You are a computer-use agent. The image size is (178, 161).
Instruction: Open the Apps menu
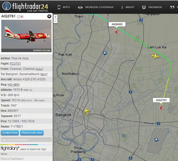pos(64,7)
